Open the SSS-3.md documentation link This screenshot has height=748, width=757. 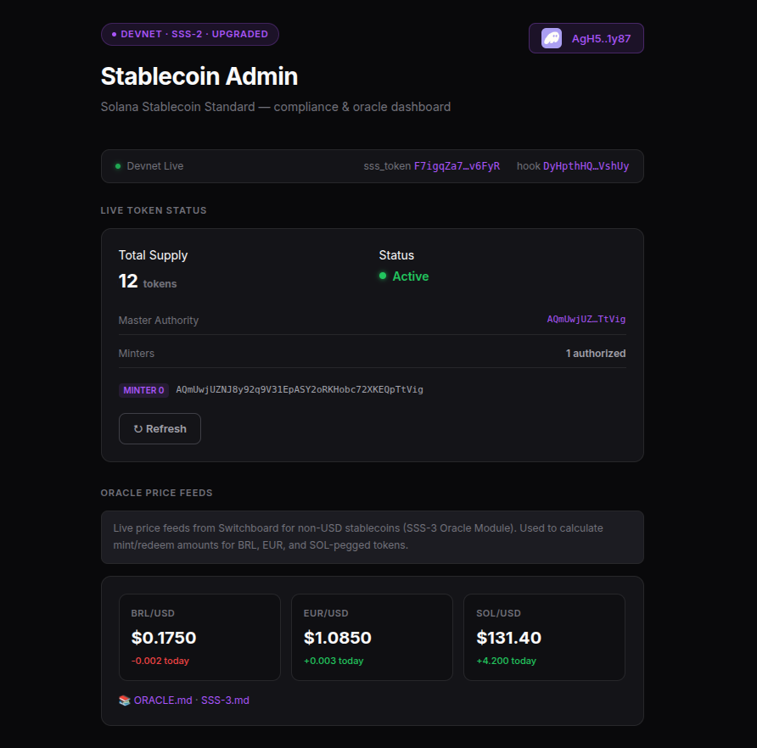point(225,701)
